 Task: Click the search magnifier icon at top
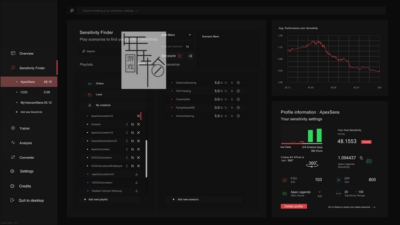[72, 10]
